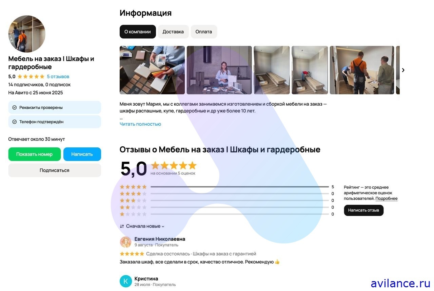Open the Сначала новые sorting dropdown

(x=142, y=226)
